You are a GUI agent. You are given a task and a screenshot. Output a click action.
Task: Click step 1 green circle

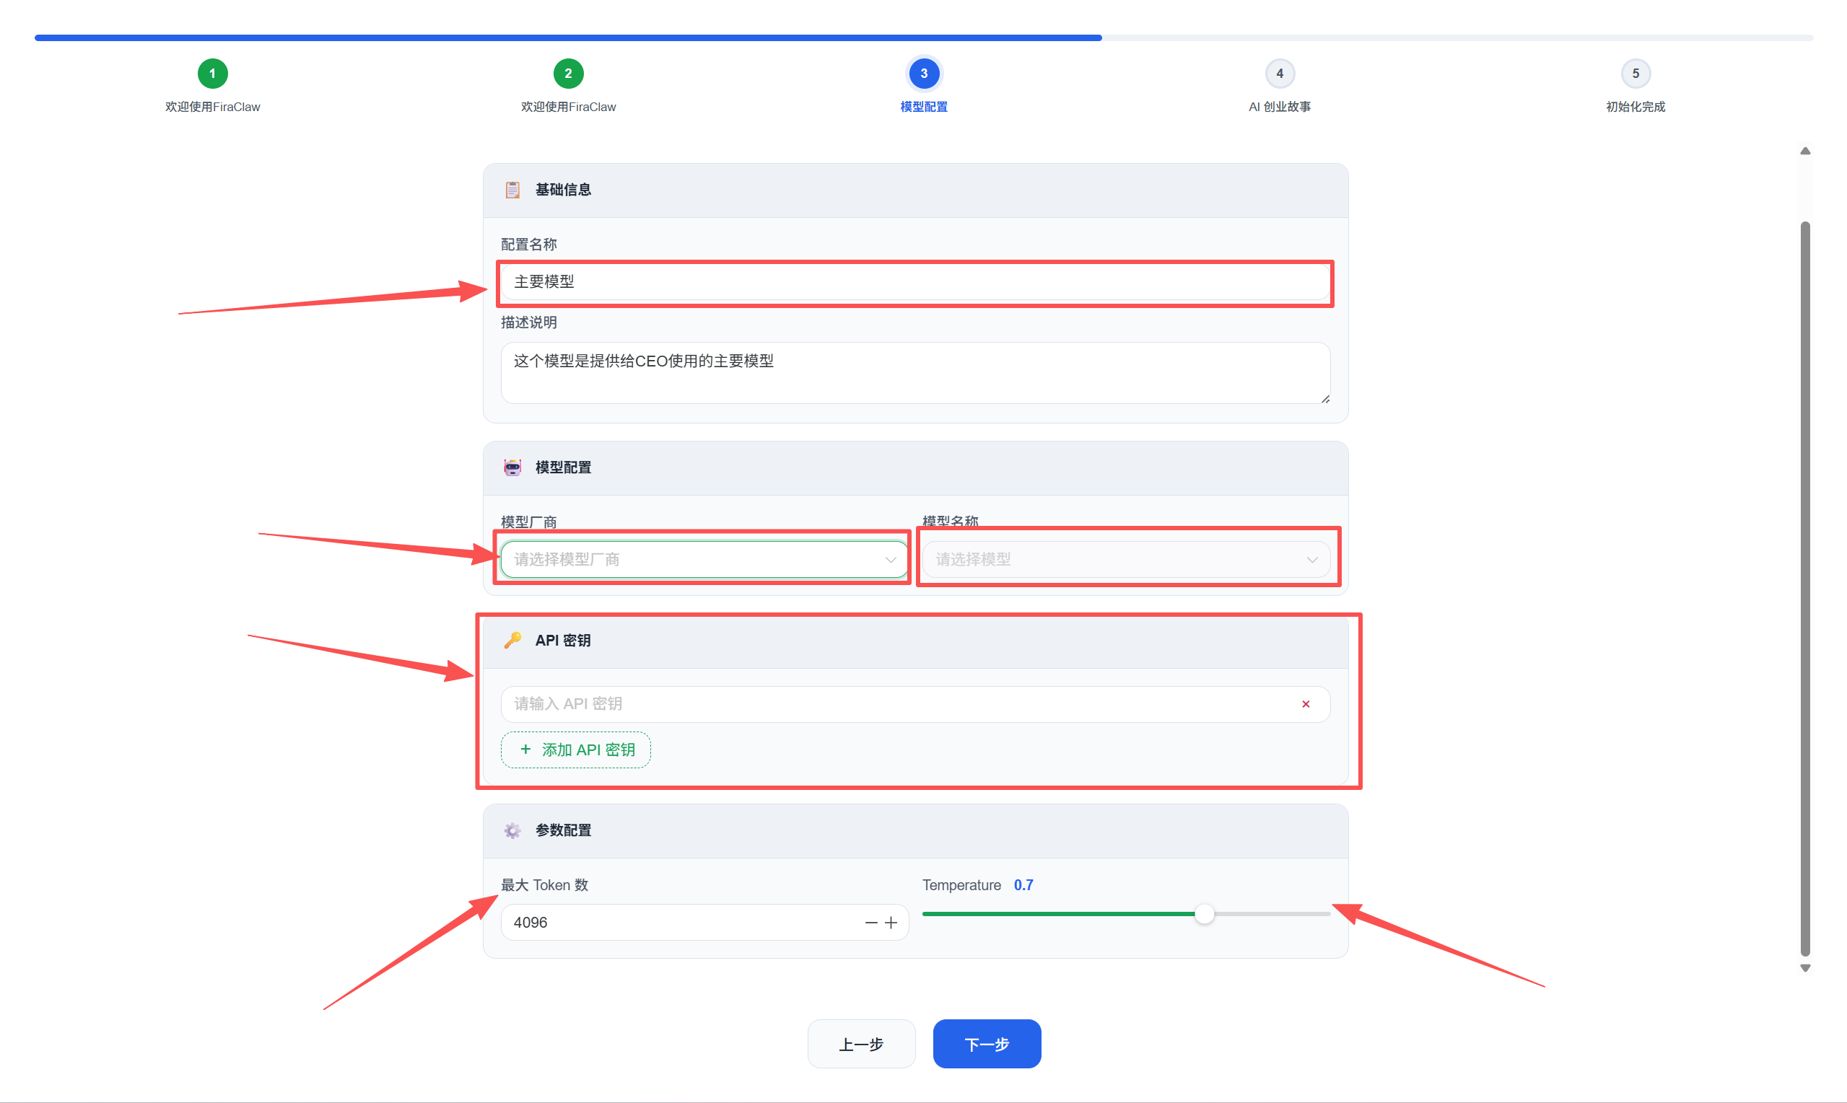click(213, 74)
